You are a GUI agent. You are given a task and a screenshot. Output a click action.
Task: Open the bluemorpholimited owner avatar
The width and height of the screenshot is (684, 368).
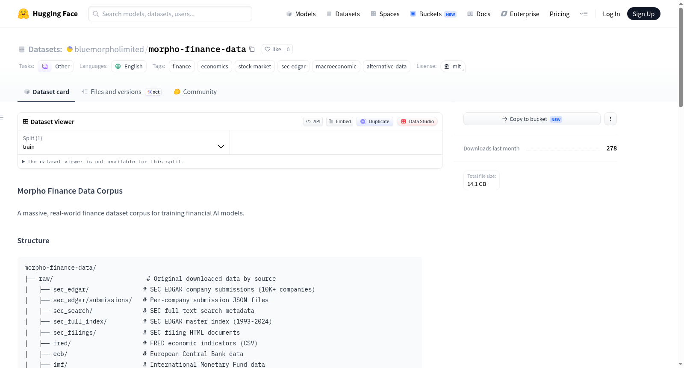click(x=70, y=49)
